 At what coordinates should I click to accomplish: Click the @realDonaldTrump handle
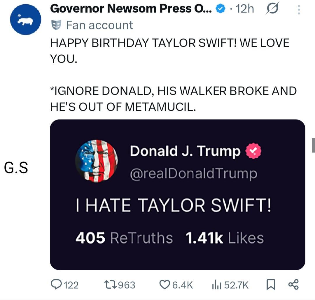point(193,174)
